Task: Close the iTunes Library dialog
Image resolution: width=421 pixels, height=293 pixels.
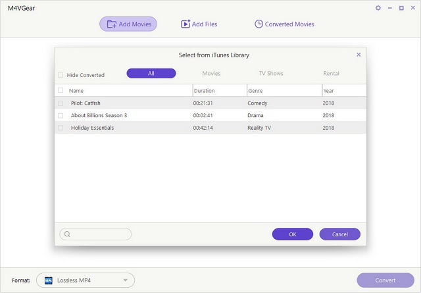Action: pos(359,55)
